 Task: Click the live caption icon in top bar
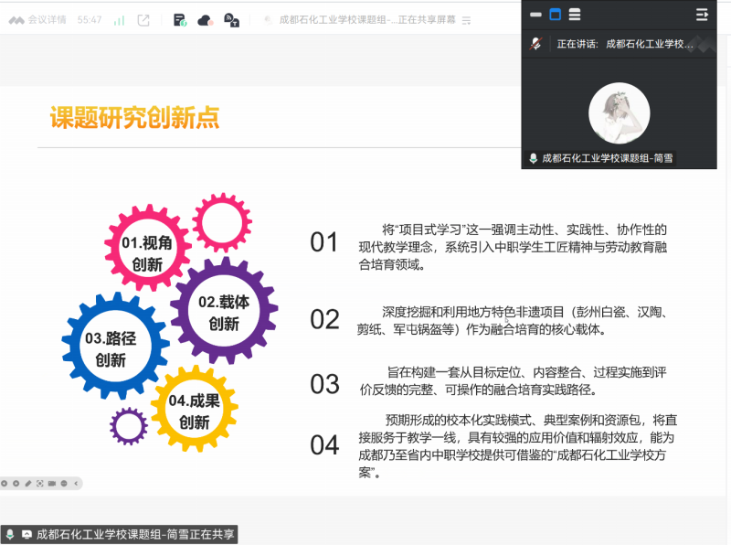(231, 19)
